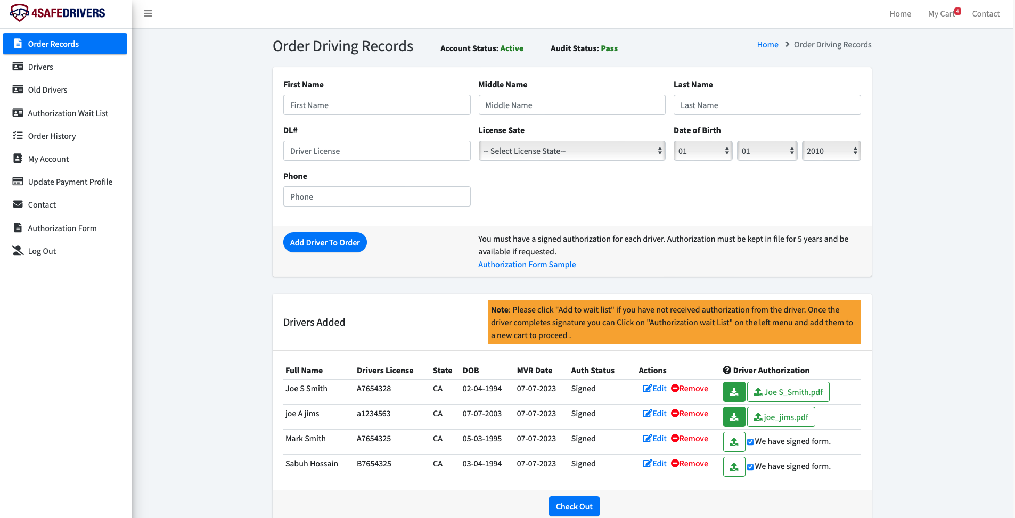Click the upload icon in Mark Smith row

click(x=734, y=442)
